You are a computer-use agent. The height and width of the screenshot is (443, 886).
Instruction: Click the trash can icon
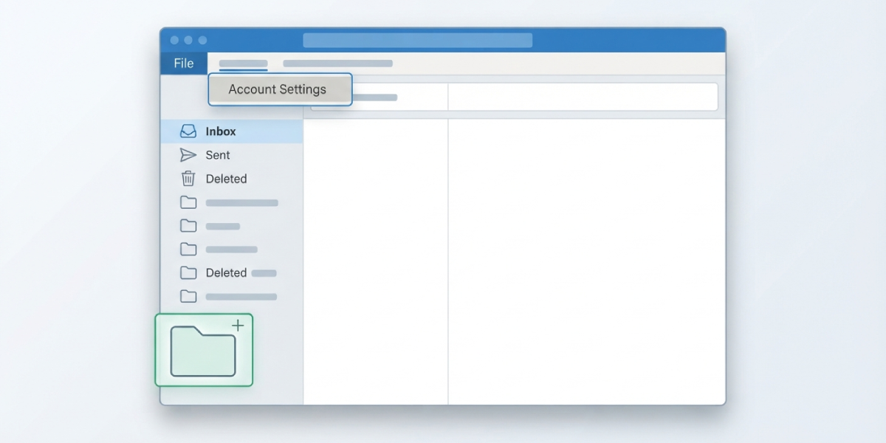point(188,179)
